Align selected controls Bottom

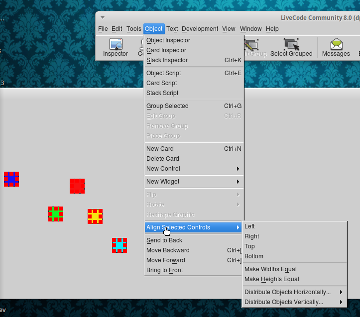pos(295,256)
